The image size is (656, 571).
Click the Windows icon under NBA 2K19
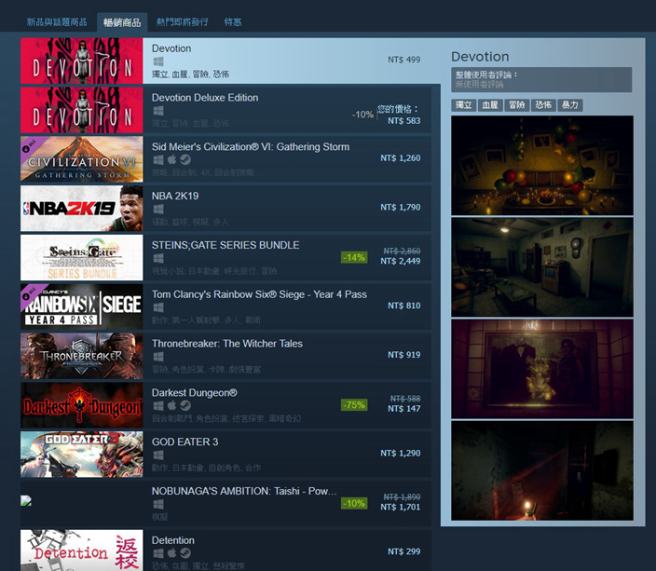click(158, 210)
